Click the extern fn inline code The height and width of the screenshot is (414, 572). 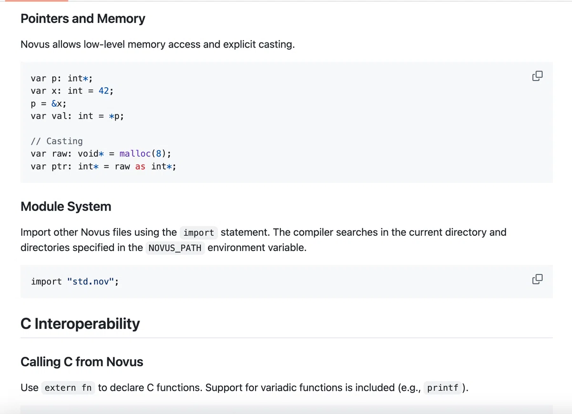point(68,388)
